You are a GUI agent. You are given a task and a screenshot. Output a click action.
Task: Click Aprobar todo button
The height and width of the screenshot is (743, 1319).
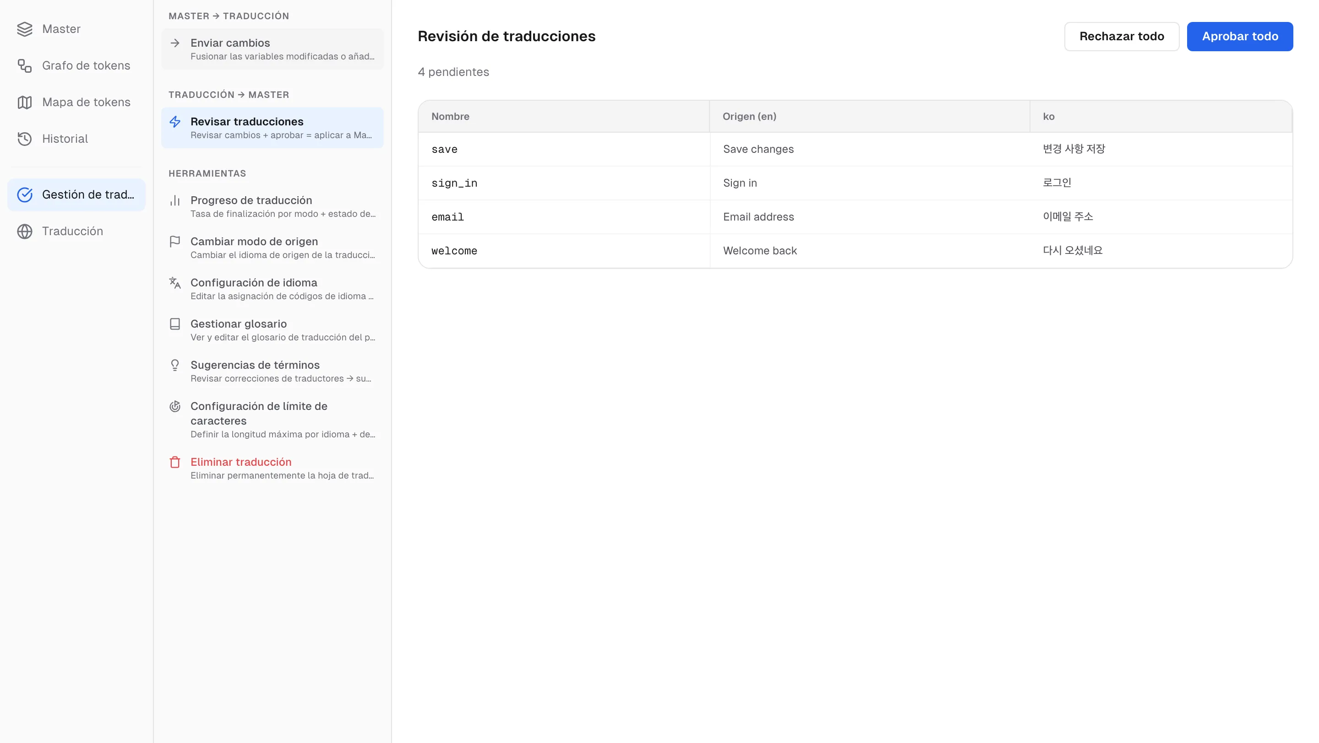(1240, 36)
